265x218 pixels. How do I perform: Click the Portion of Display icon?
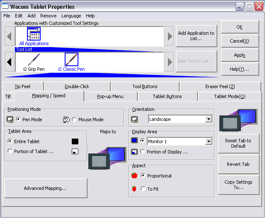pyautogui.click(x=134, y=152)
